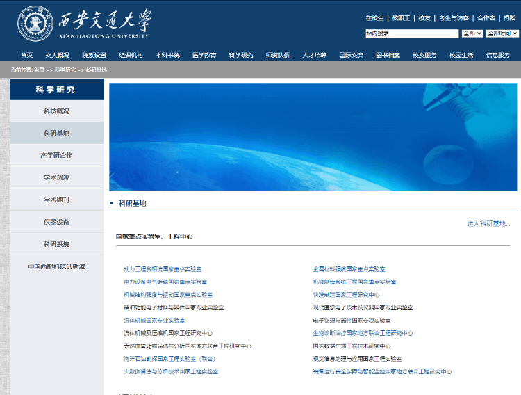Select 仪器设备 in the sidebar
Screen dimensions: 521x395
coord(56,222)
